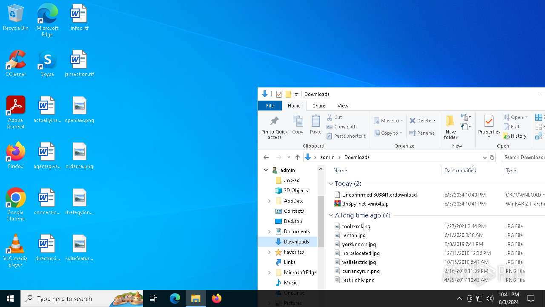The image size is (545, 307).
Task: Select Unconfirmed 303841.crdownload file
Action: click(x=379, y=195)
